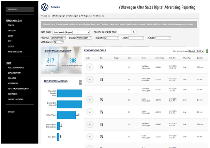This screenshot has width=210, height=148.
Task: Play audio for Fred Beans 5:04 PM call
Action: click(90, 124)
